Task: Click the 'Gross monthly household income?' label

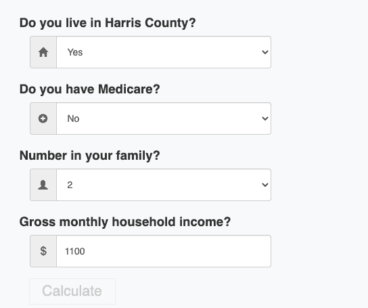Action: pyautogui.click(x=125, y=222)
